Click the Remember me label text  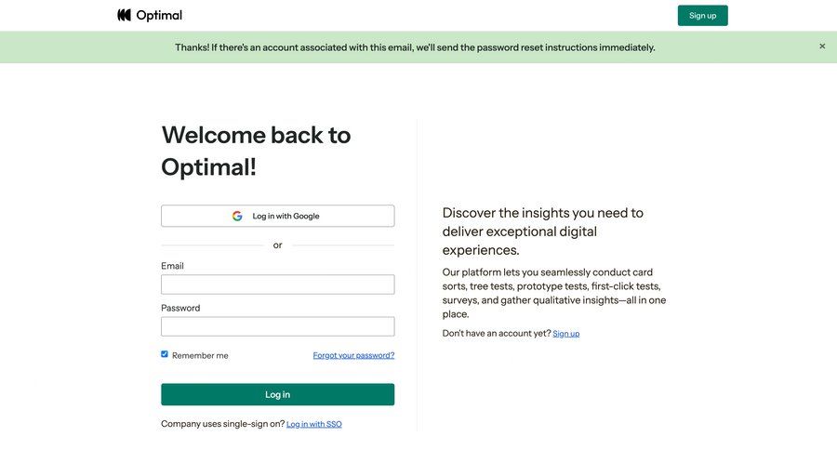click(200, 355)
